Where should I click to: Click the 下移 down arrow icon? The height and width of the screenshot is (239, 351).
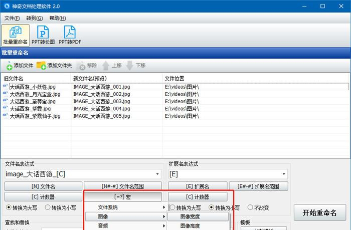click(x=130, y=66)
